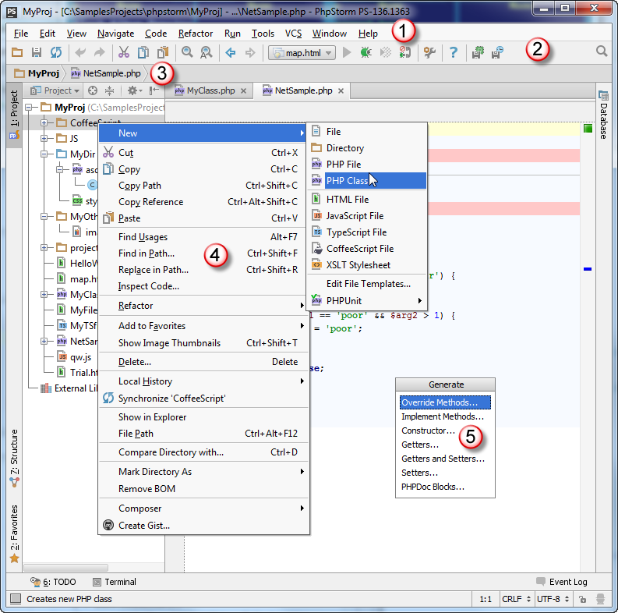
Task: Toggle the Event Log tool window
Action: click(x=562, y=582)
